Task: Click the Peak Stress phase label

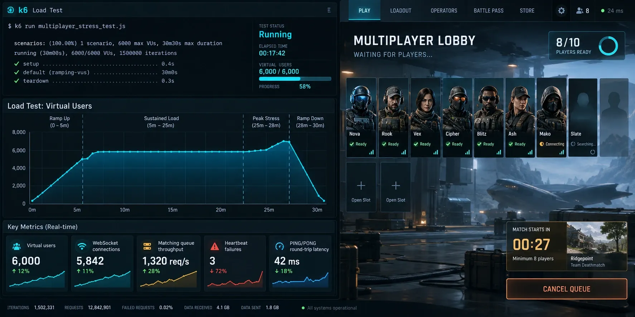Action: (x=266, y=122)
